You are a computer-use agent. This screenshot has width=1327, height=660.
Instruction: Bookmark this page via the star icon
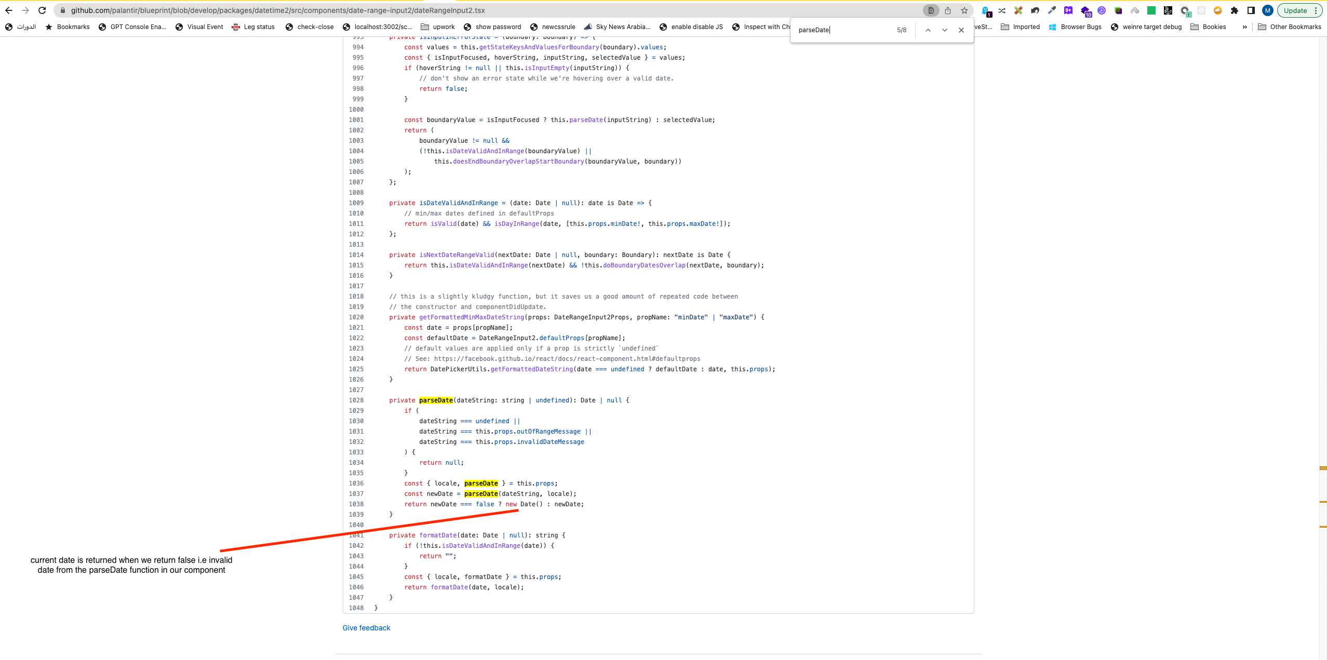click(x=964, y=10)
